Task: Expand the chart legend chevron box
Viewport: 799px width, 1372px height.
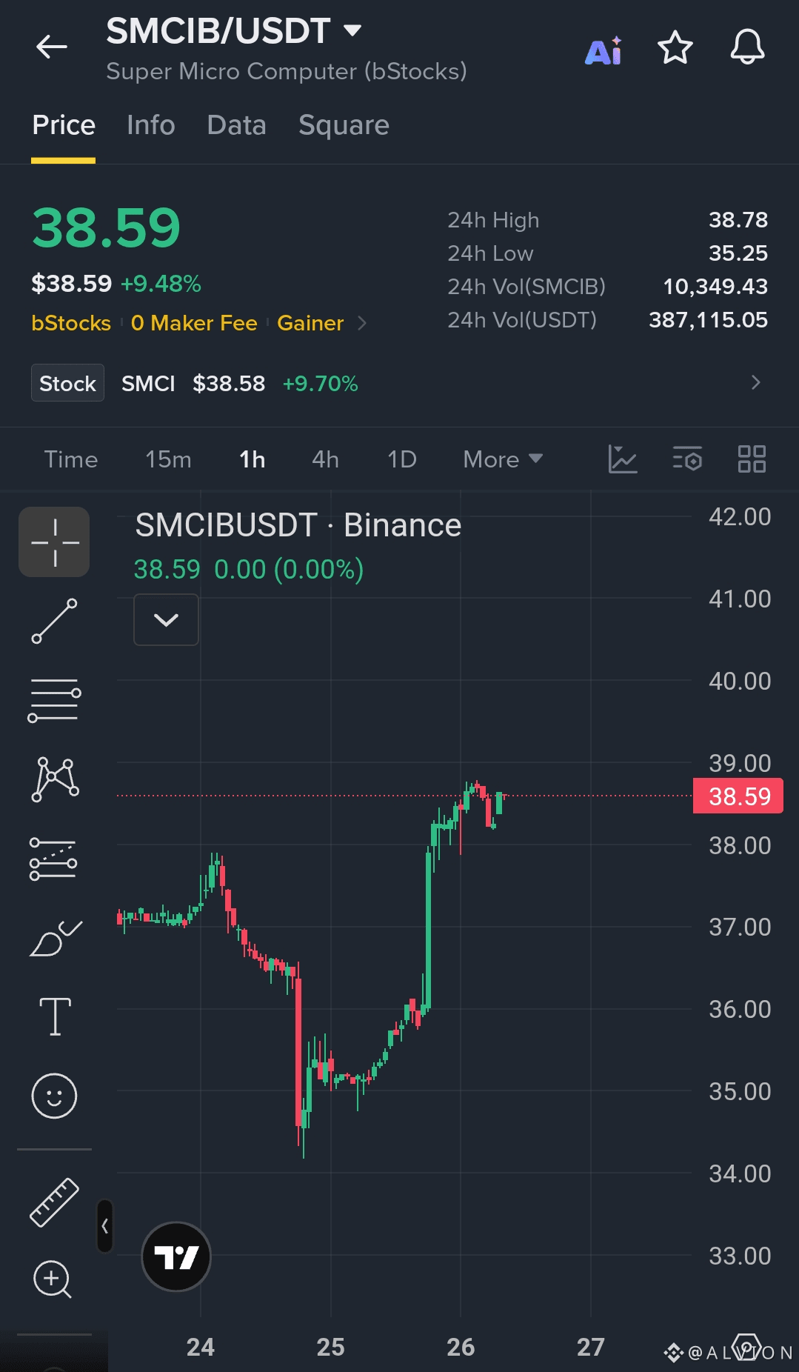Action: pyautogui.click(x=166, y=619)
